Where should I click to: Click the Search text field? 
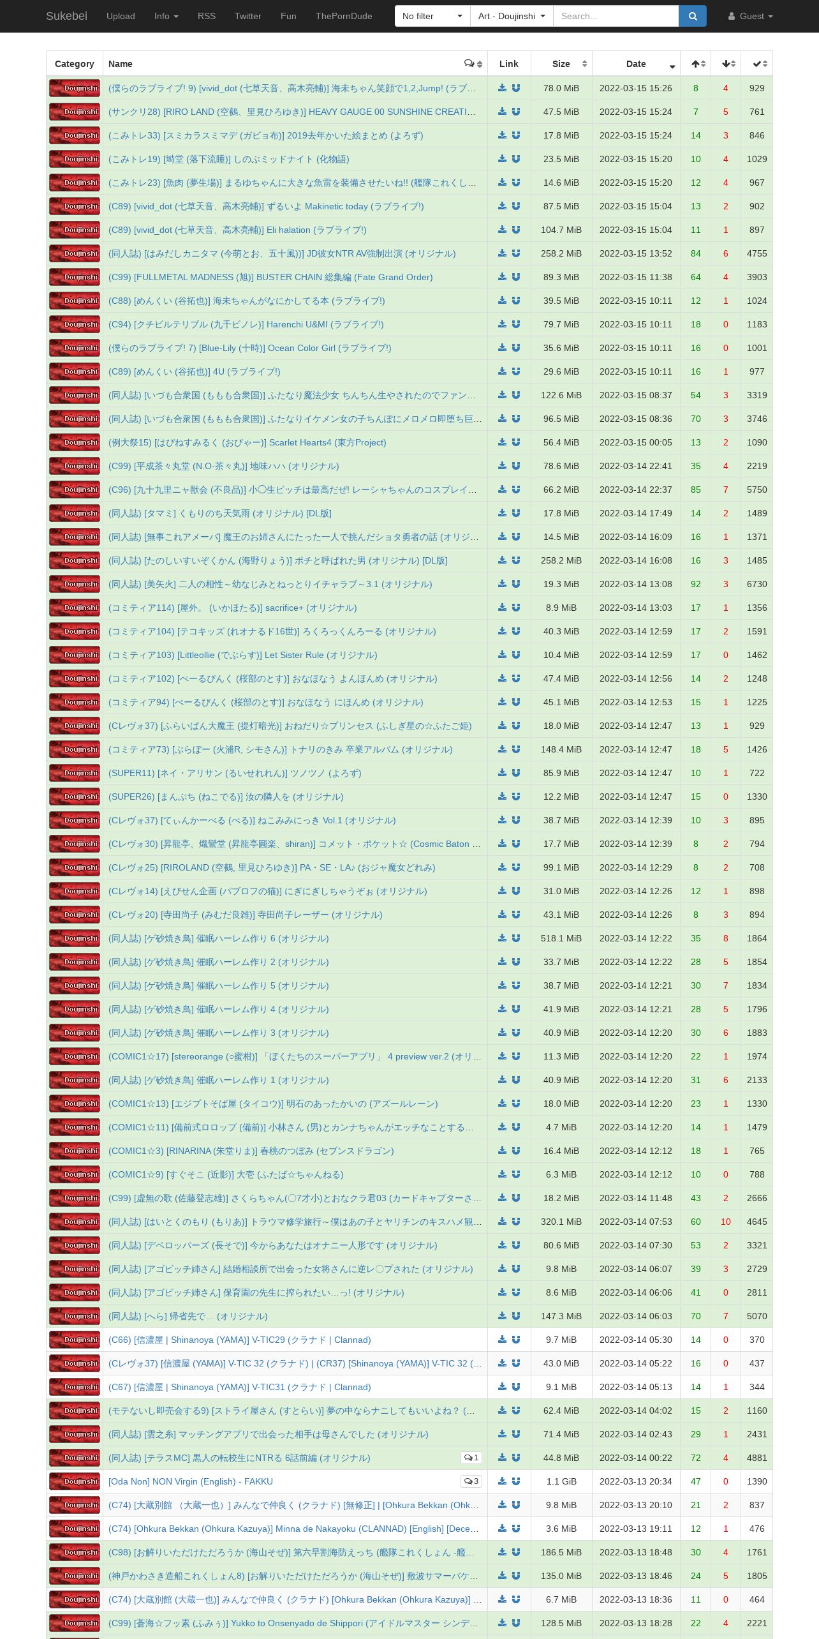[616, 16]
